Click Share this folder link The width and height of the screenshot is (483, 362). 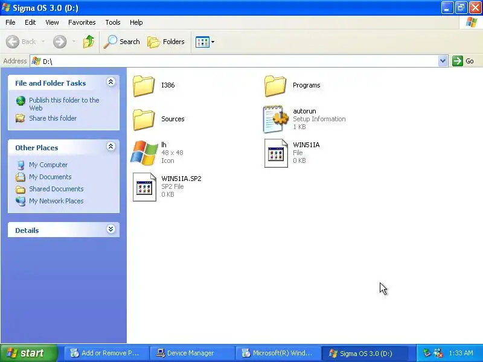(x=53, y=118)
